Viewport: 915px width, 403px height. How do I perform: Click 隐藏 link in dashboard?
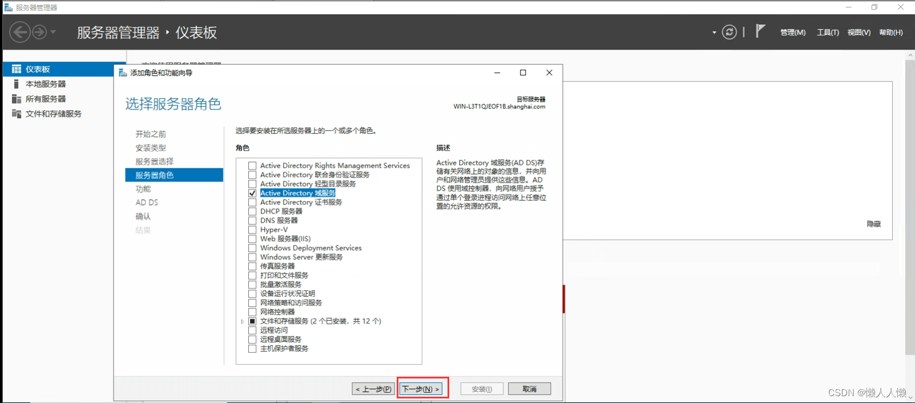(x=873, y=224)
